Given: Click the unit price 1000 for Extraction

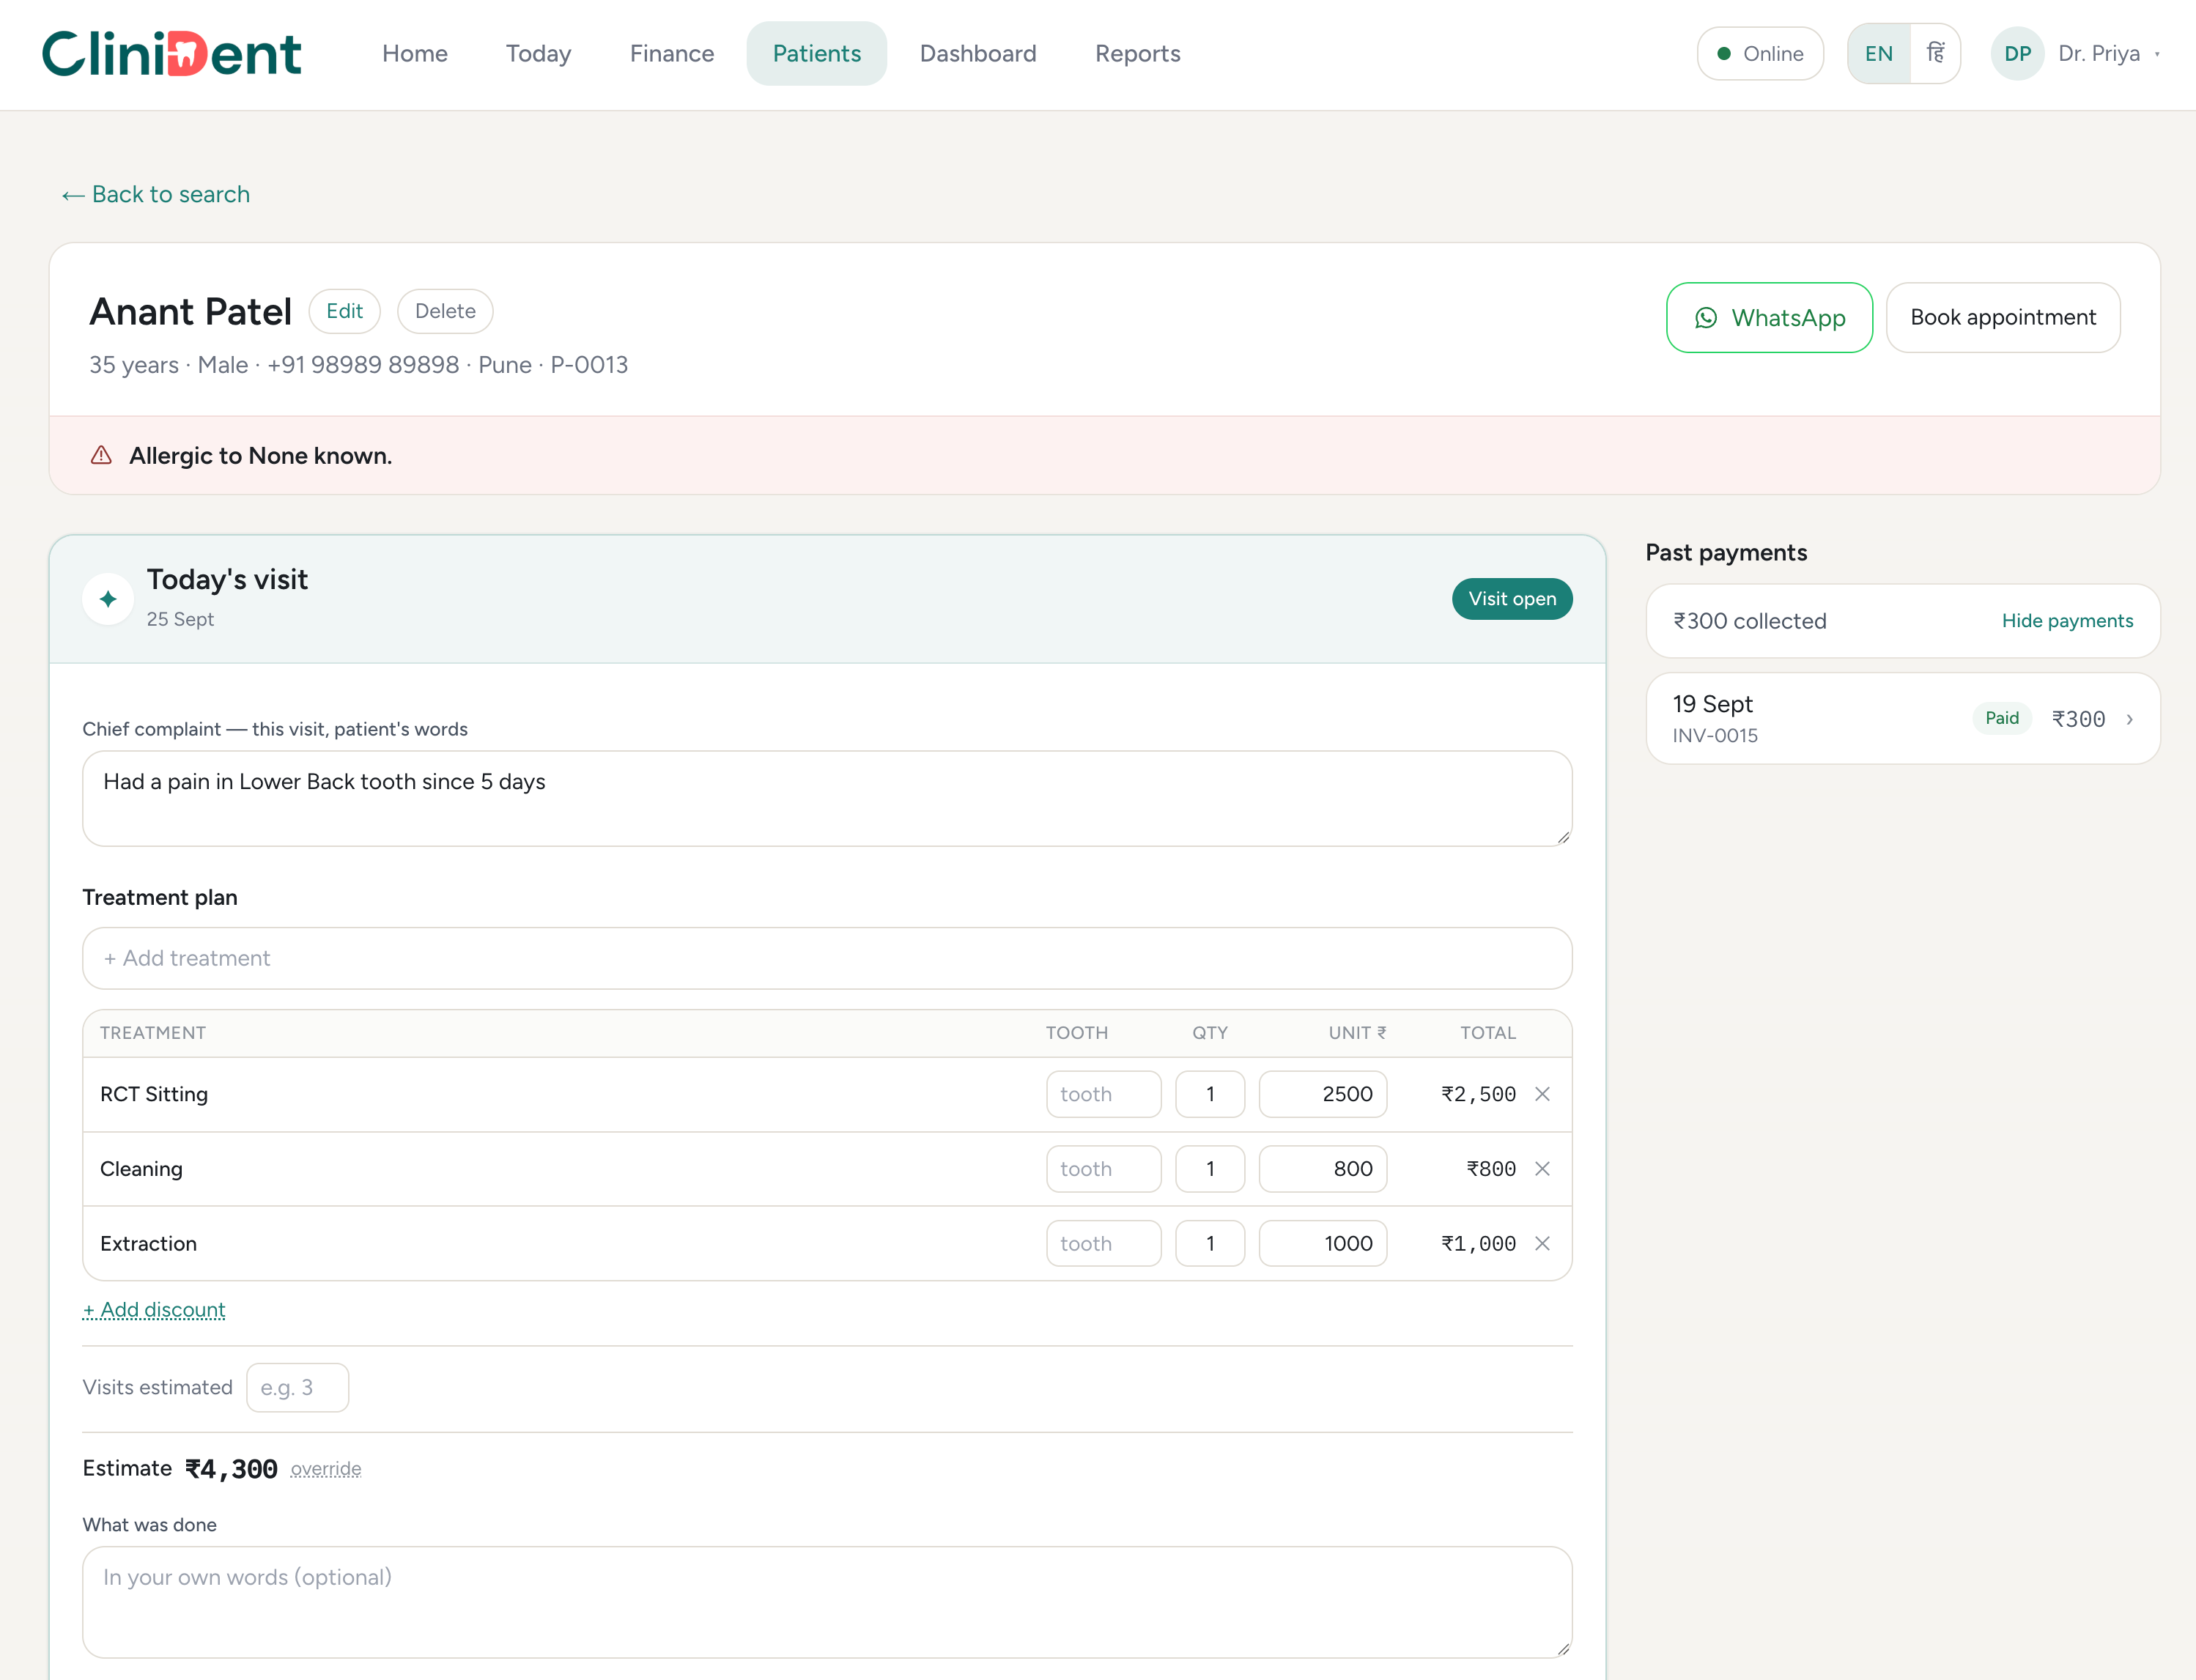Looking at the screenshot, I should click(x=1322, y=1243).
